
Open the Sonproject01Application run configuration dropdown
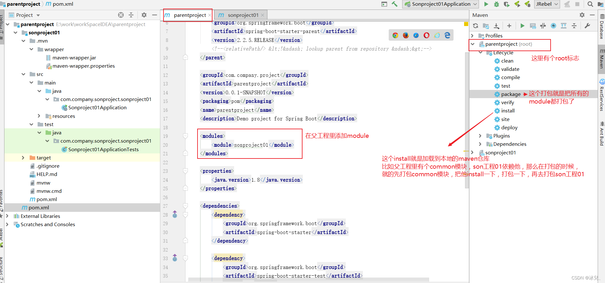(441, 4)
